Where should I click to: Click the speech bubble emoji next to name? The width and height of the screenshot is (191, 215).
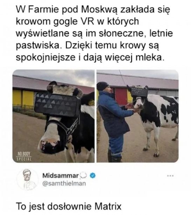coord(83,175)
